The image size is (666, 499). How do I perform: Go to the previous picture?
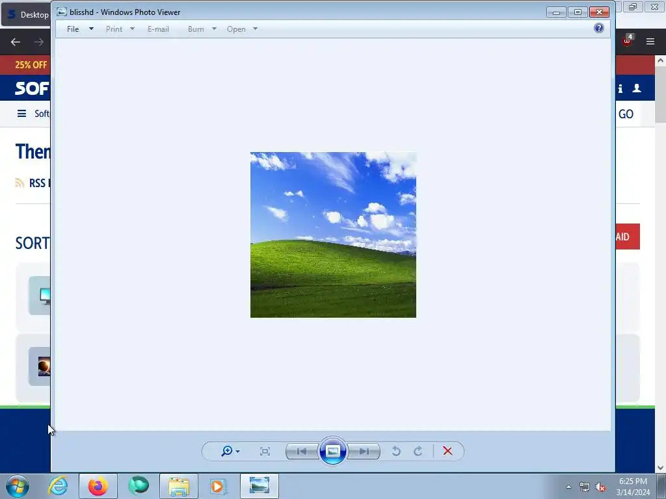(302, 451)
